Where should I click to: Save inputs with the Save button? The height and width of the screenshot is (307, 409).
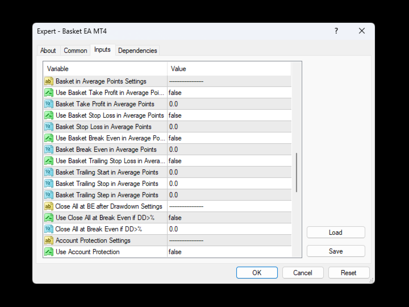(x=336, y=251)
